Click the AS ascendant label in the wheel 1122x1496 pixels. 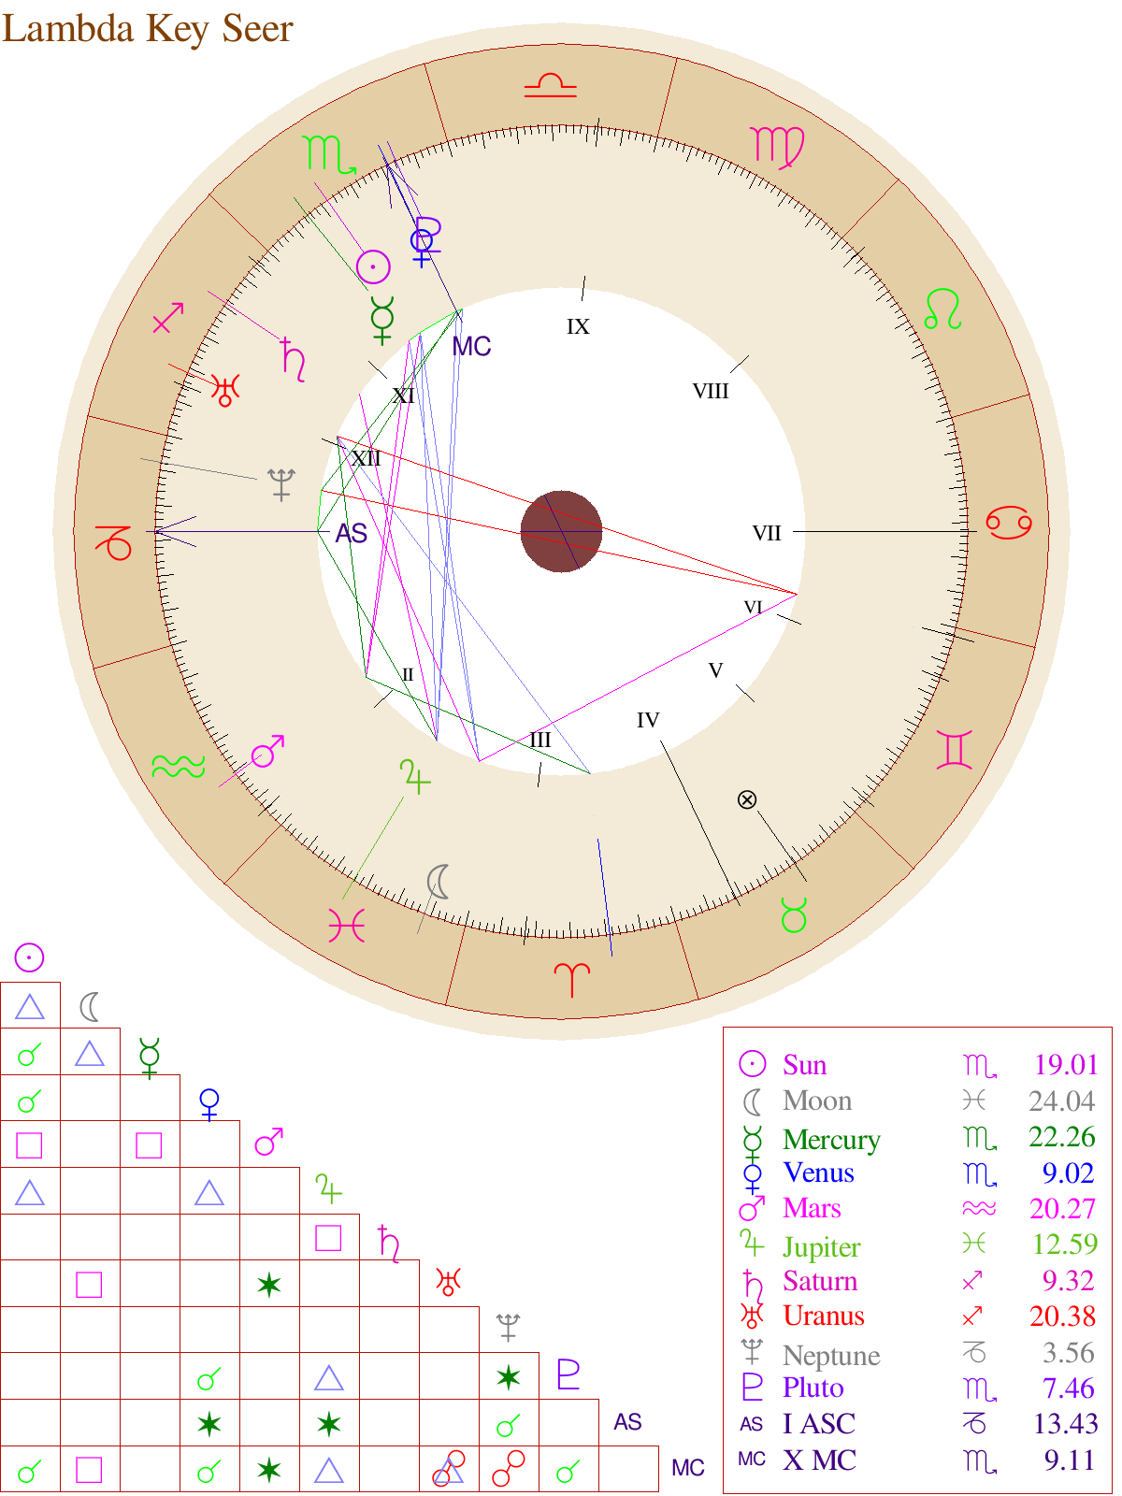coord(351,534)
